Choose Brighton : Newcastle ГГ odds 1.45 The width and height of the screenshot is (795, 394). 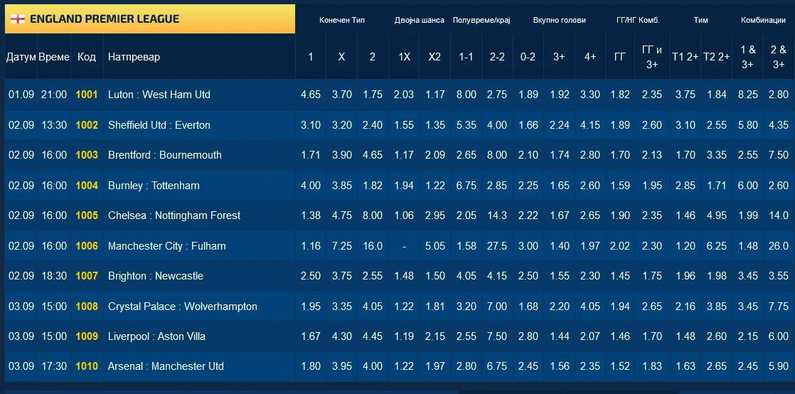pyautogui.click(x=620, y=276)
